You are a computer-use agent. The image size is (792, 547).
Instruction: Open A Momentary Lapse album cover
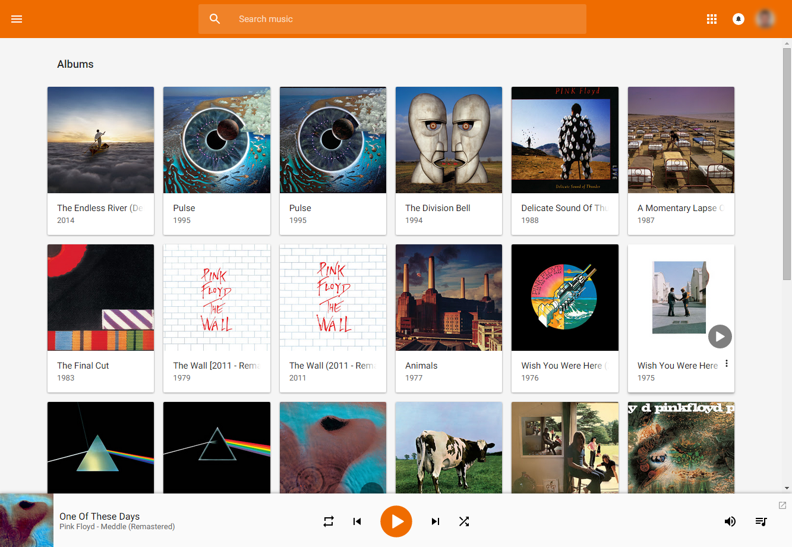[x=681, y=140]
